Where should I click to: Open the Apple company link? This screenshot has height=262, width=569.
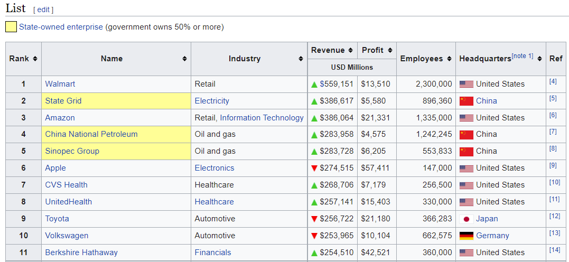click(x=55, y=168)
